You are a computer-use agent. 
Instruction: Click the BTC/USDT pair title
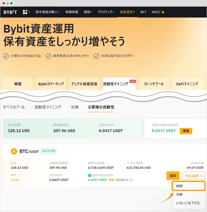[29, 151]
